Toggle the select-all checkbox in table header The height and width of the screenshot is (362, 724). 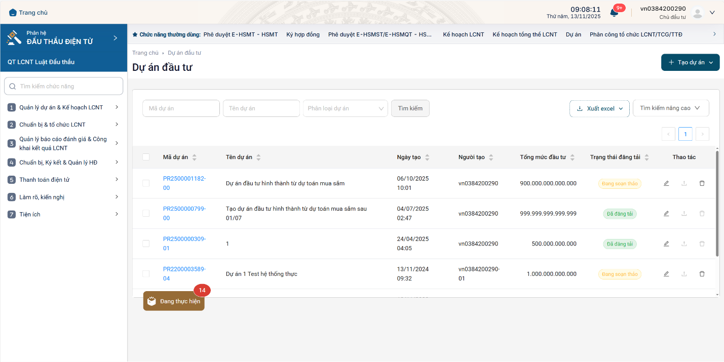coord(146,157)
